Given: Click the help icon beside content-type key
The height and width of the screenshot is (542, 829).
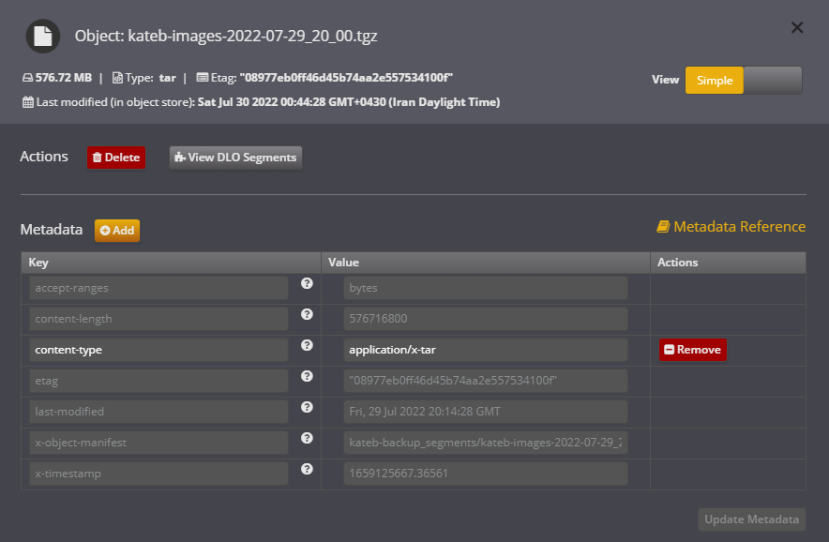Looking at the screenshot, I should tap(307, 345).
